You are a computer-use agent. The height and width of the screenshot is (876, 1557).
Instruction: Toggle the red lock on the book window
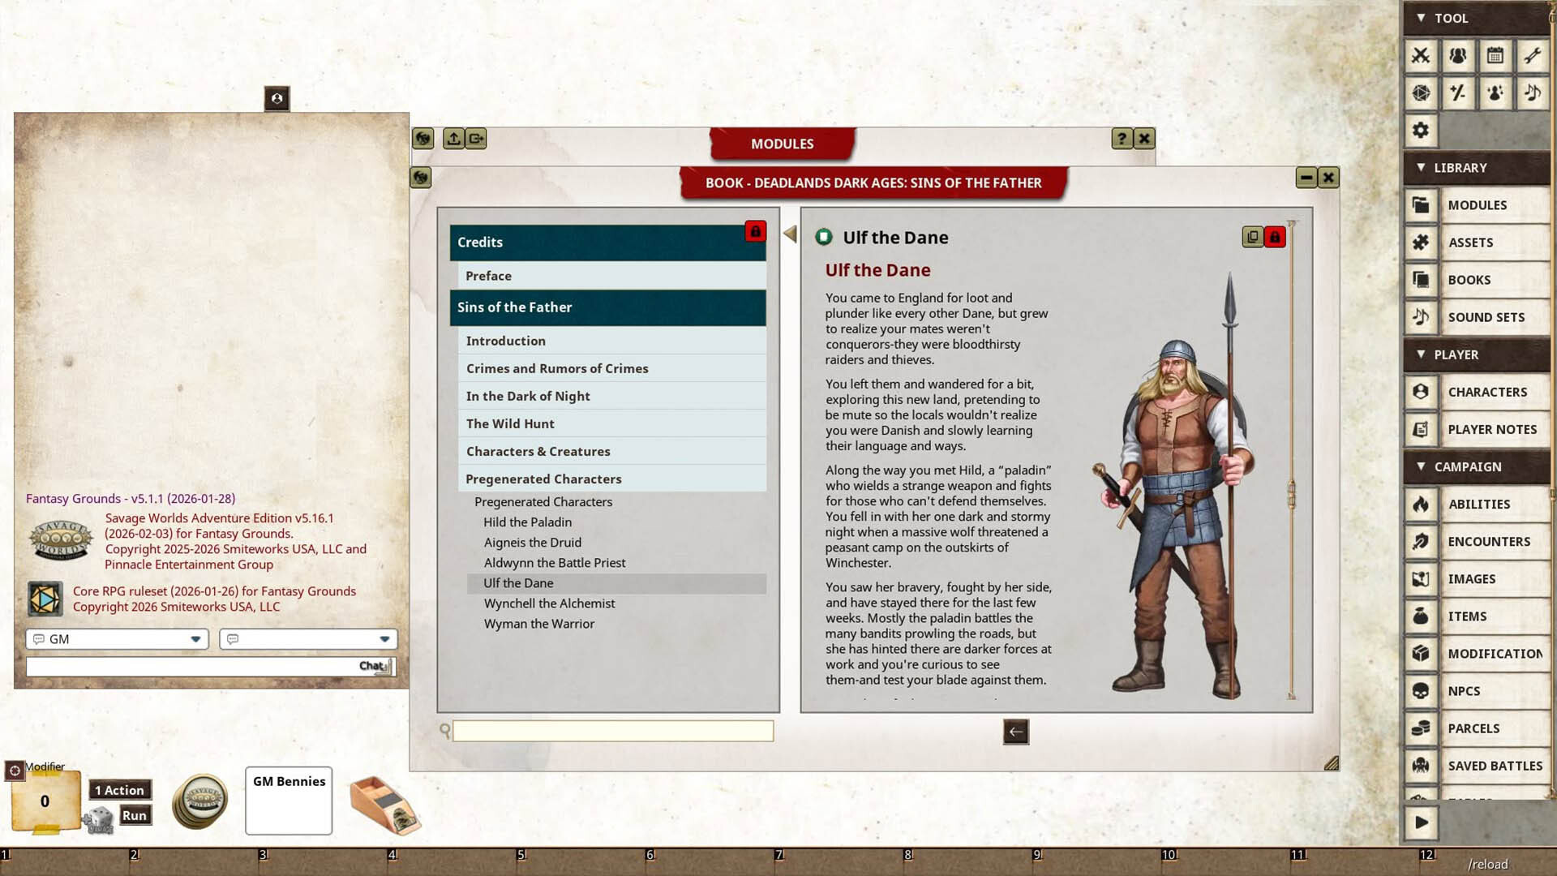pos(755,232)
